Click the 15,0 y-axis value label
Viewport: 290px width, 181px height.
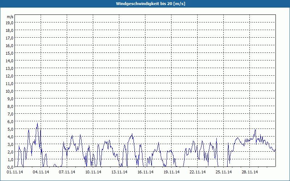(10, 53)
